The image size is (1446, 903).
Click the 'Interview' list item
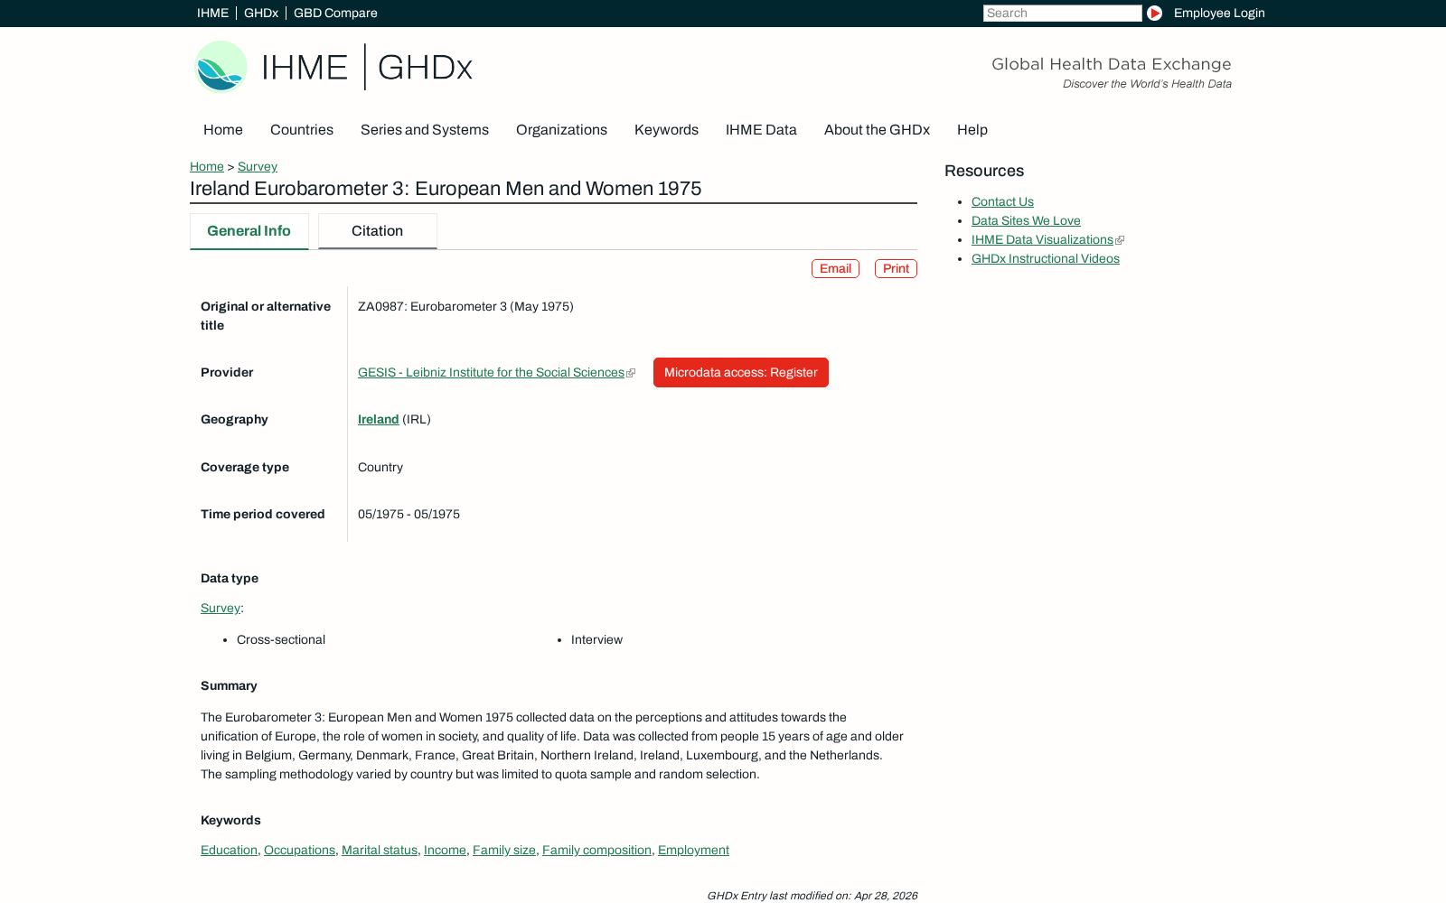coord(596,639)
